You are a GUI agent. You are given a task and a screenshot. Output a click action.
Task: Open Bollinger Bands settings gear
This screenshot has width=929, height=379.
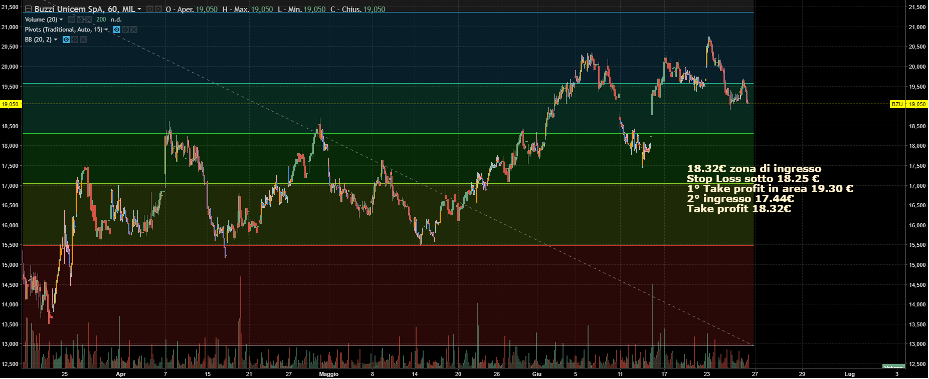pyautogui.click(x=75, y=40)
